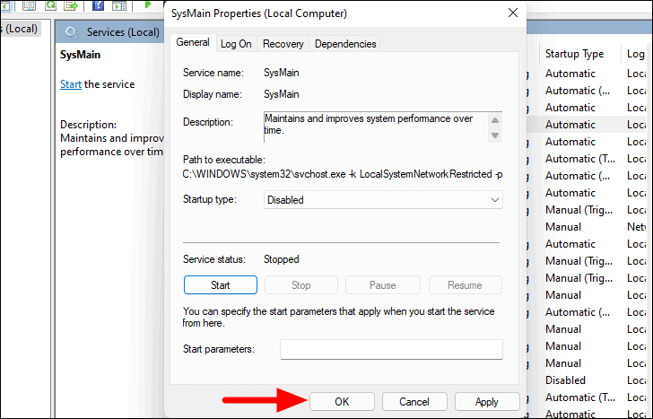Click the Start button under Service status
653x419 pixels.
221,285
